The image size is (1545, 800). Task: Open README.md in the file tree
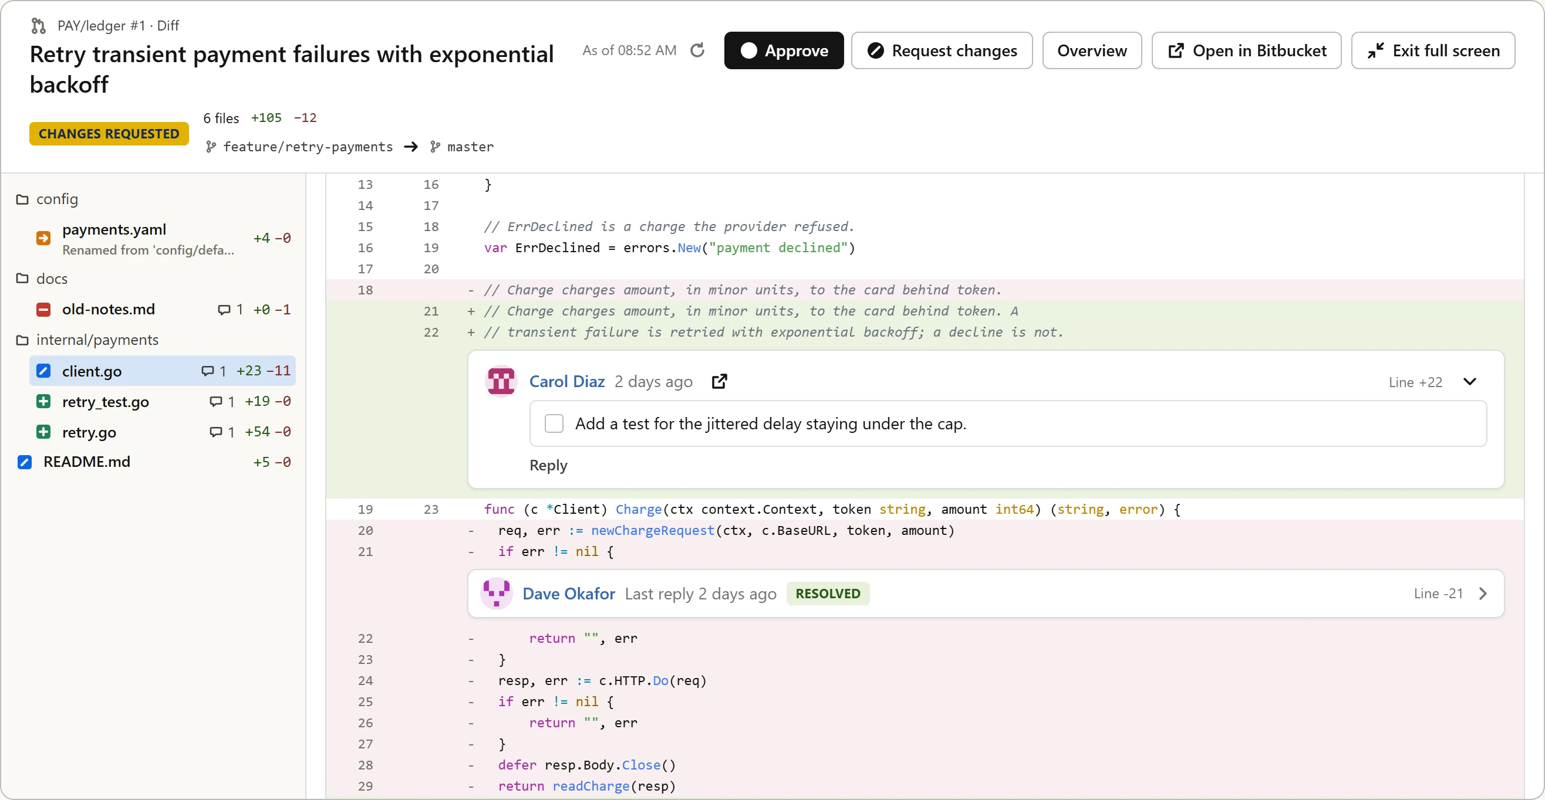point(154,462)
